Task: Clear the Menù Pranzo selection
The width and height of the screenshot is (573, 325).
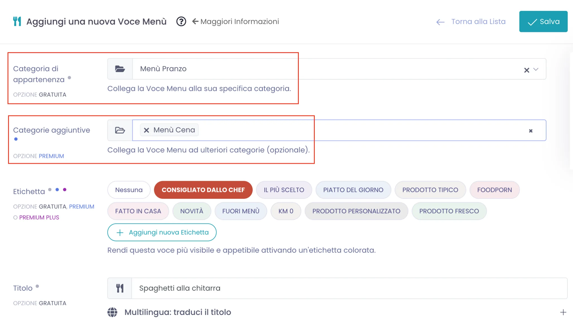Action: click(527, 70)
